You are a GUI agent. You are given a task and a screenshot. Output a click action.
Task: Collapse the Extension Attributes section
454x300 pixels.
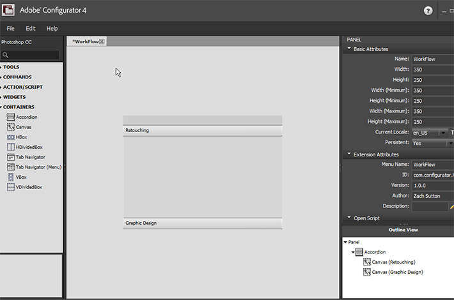(x=349, y=154)
